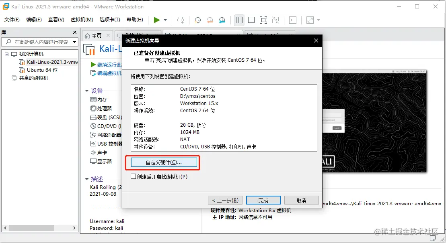Viewport: 446px width, 243px height.
Task: Collapse the 设备 section
Action: coord(87,91)
